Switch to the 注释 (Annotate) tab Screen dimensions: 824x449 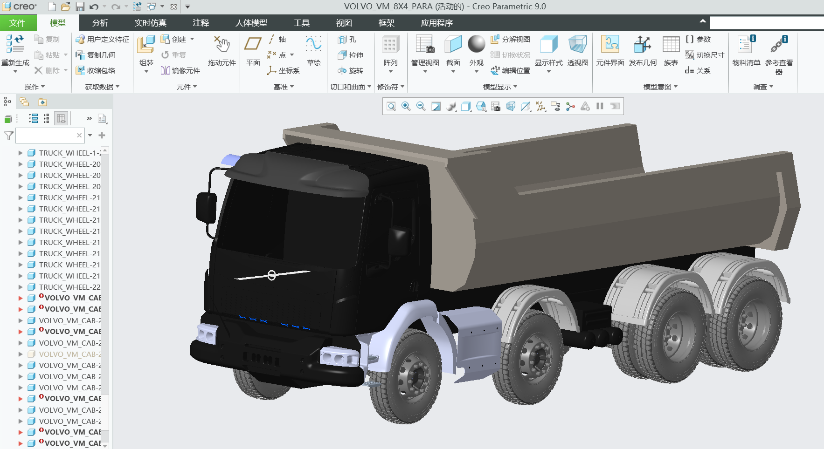pyautogui.click(x=201, y=23)
